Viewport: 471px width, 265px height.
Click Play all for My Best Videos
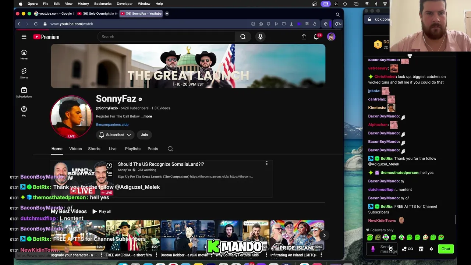tap(101, 212)
